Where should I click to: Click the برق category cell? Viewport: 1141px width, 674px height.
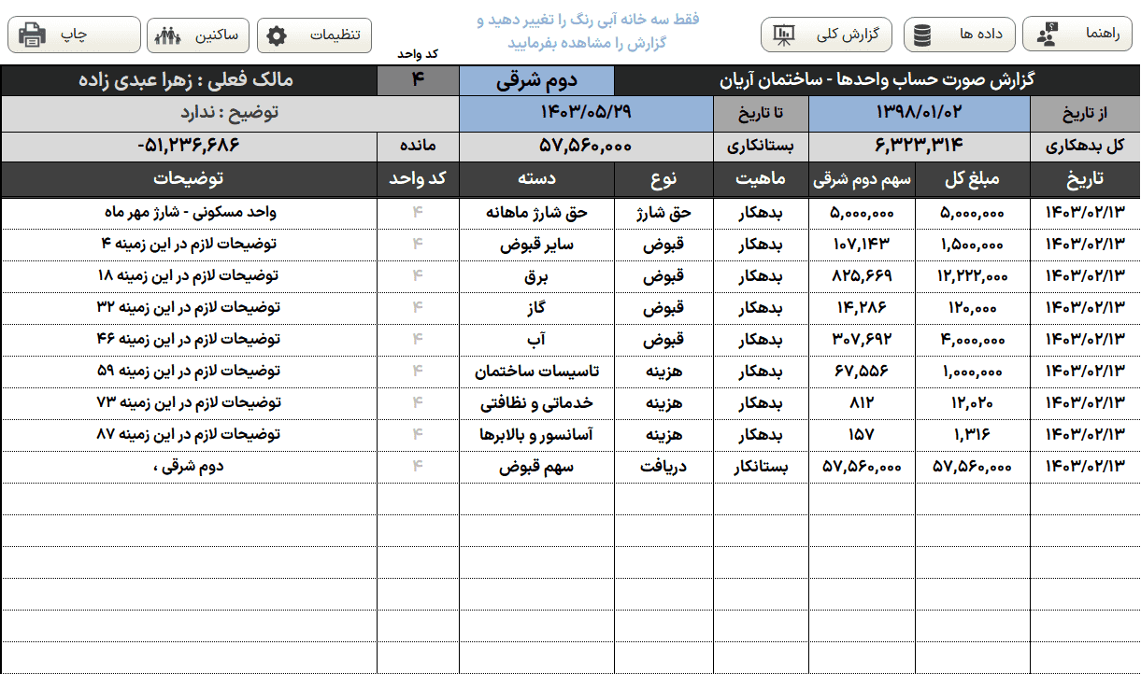[x=536, y=276]
